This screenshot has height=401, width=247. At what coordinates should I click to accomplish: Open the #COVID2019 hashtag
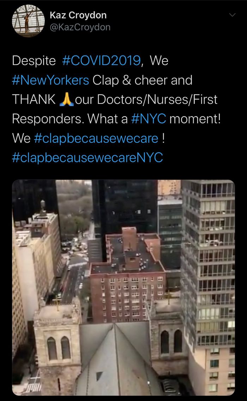(x=101, y=61)
